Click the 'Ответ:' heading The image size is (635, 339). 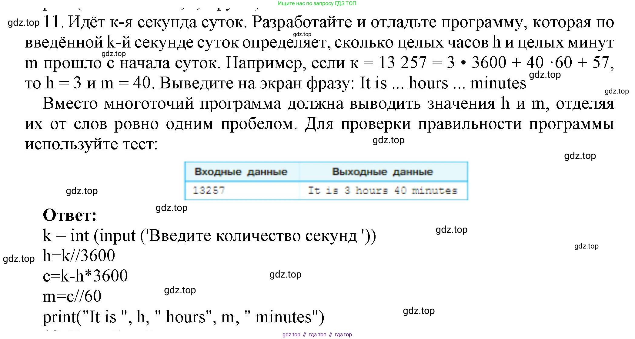(70, 215)
